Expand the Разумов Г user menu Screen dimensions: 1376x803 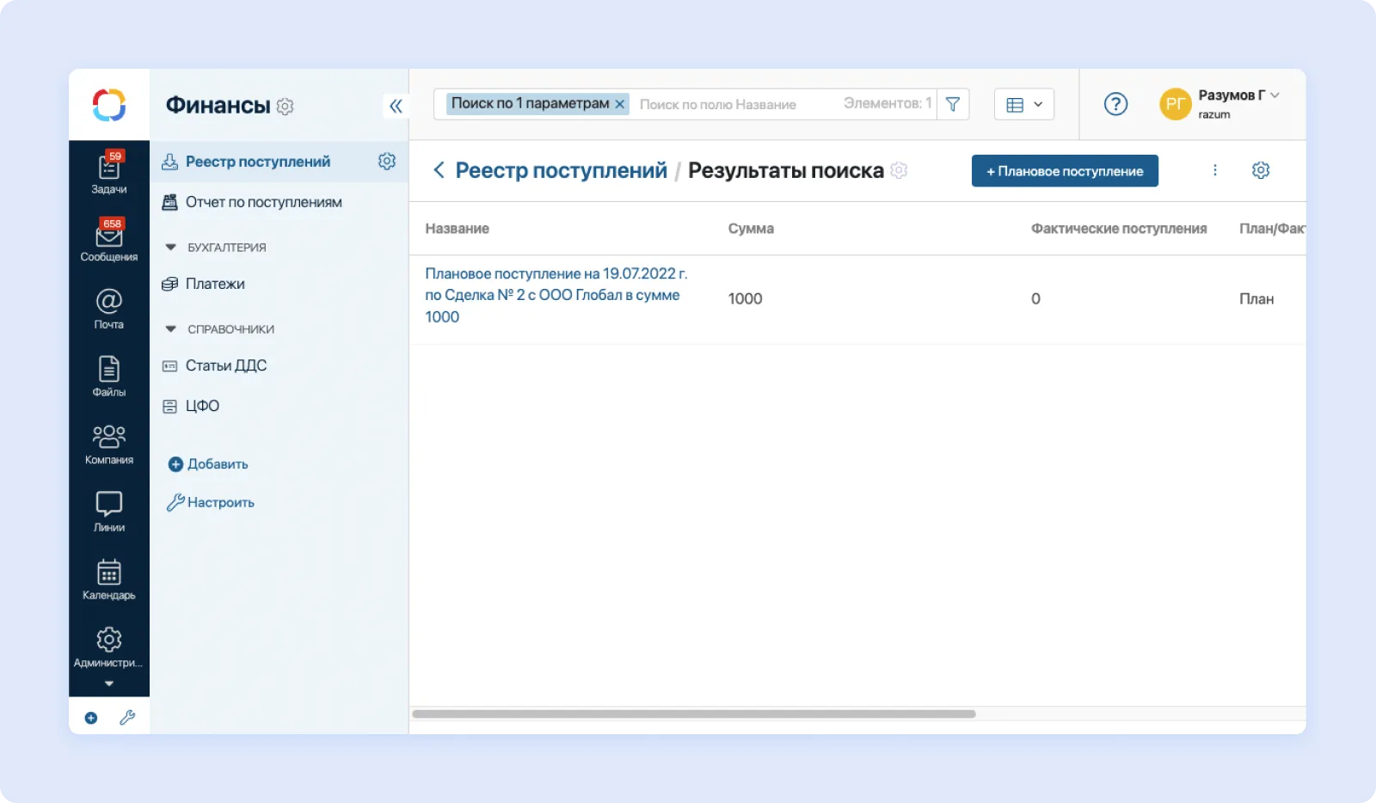click(x=1275, y=95)
